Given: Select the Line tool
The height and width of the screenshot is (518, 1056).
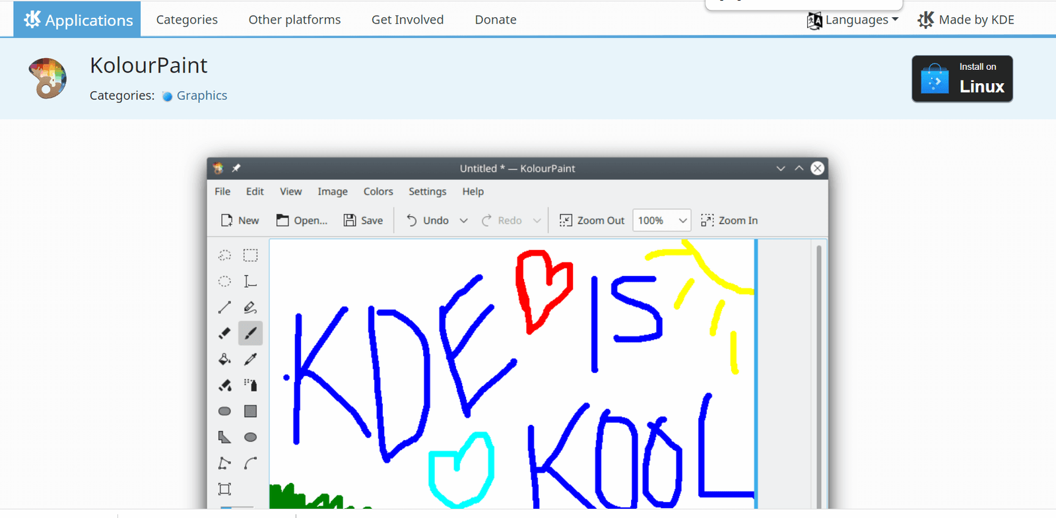Looking at the screenshot, I should [224, 308].
